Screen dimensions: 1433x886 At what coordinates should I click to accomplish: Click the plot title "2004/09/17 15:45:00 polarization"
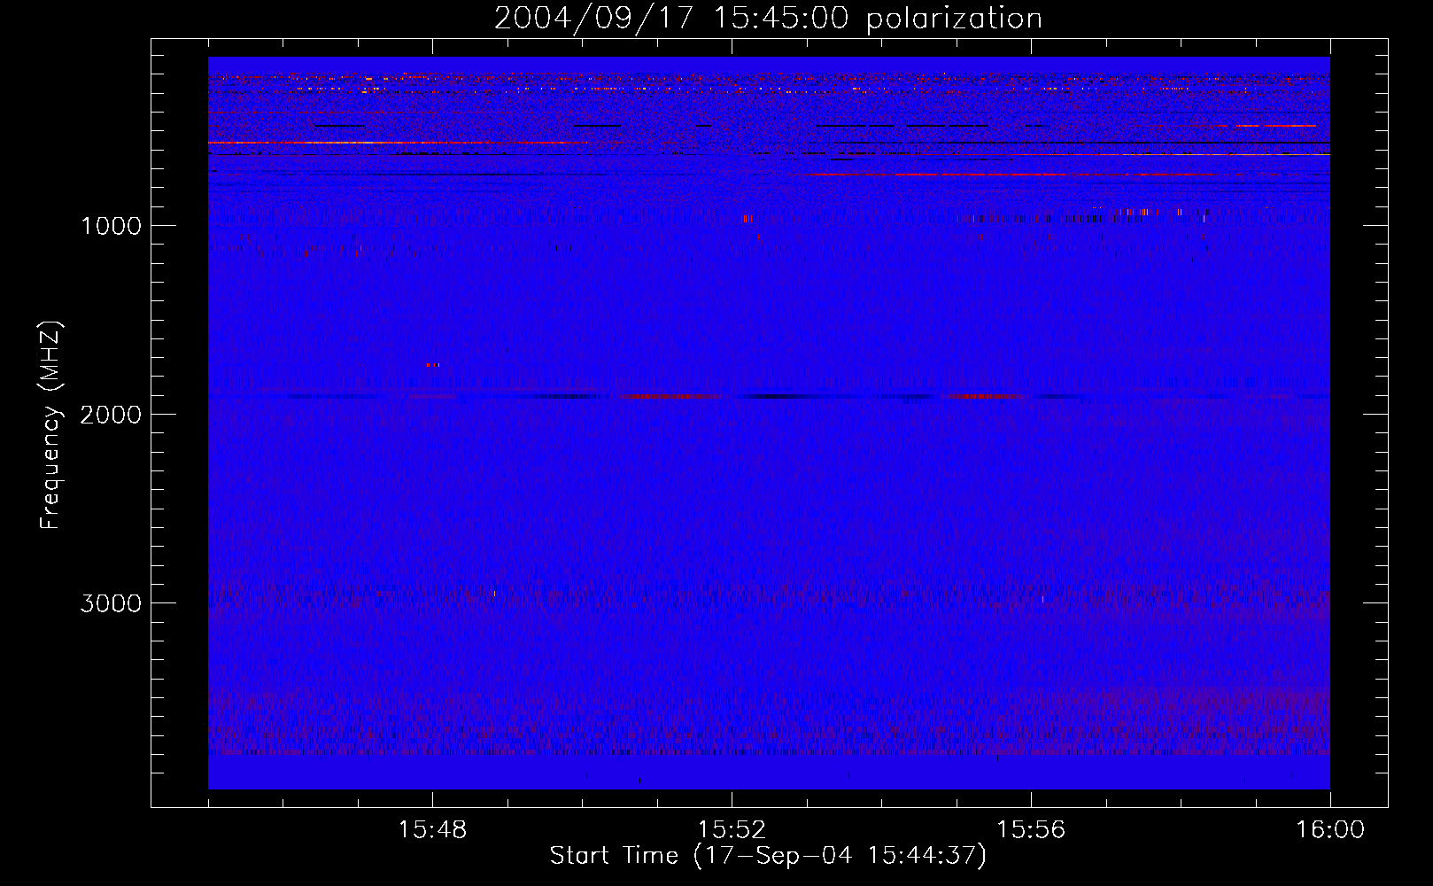pos(768,19)
